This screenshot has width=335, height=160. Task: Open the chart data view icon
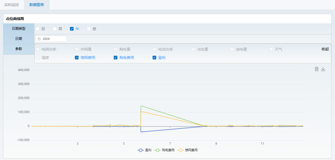click(316, 69)
